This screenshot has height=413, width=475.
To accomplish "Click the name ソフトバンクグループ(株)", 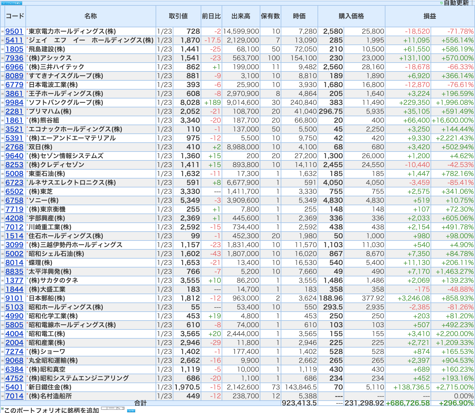I will coord(66,103).
